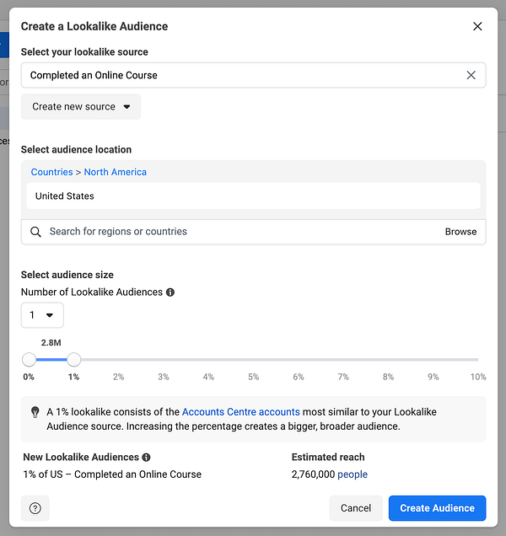
Task: Click the Create Audience button
Action: tap(437, 508)
